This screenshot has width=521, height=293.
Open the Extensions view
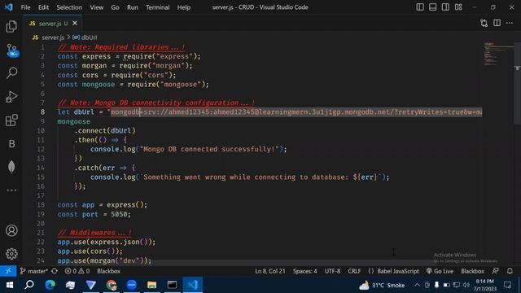click(x=11, y=120)
